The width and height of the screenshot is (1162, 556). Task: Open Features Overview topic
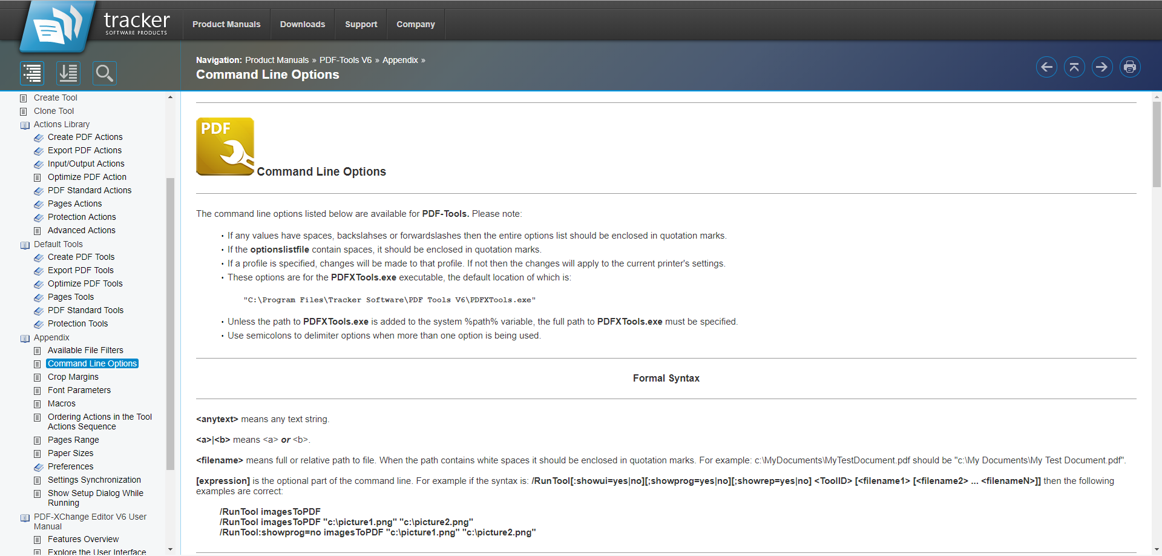tap(84, 539)
